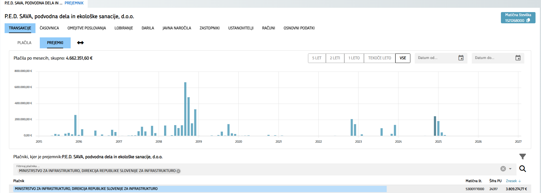Select the Ministrstvo za infrastrukturo payer row
Screen dimensions: 541x193
coord(200,189)
